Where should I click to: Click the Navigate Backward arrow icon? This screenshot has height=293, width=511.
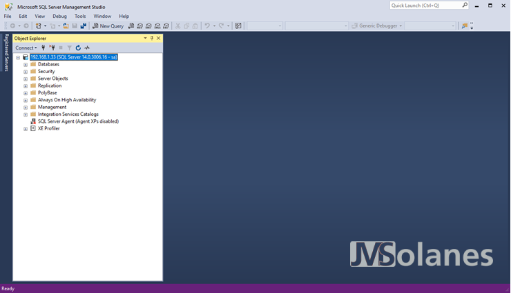(x=12, y=26)
